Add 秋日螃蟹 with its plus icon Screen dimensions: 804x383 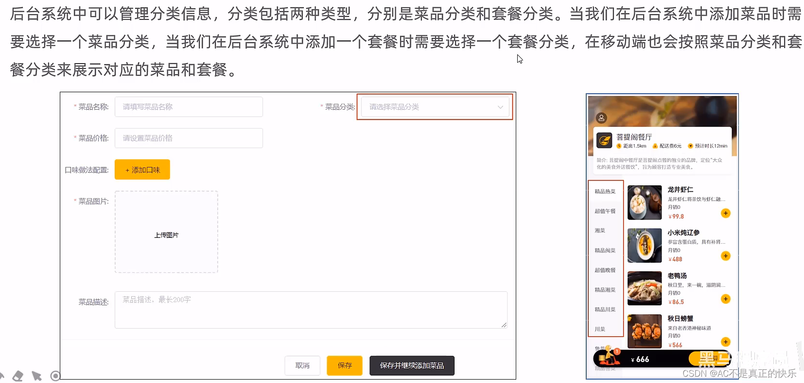point(725,342)
